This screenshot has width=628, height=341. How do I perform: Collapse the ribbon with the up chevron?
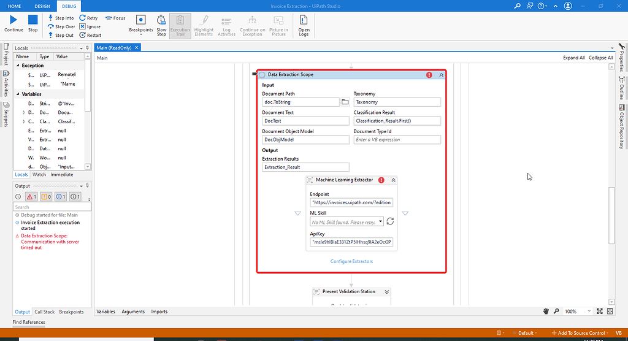pyautogui.click(x=556, y=6)
